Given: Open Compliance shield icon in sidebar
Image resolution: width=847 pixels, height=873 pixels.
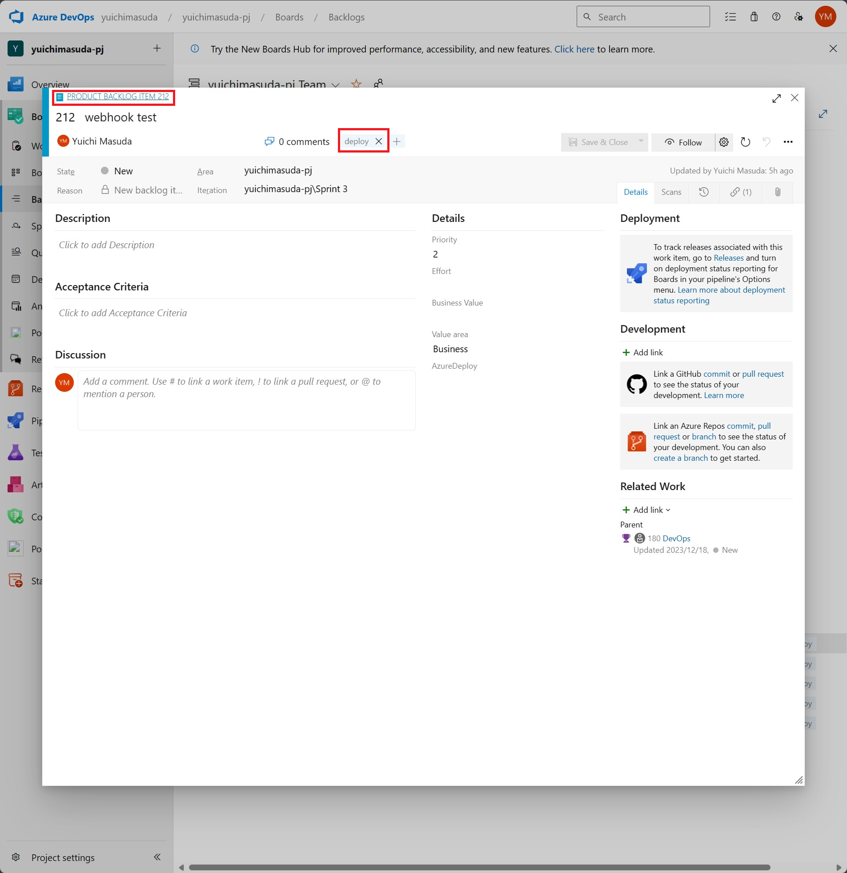Looking at the screenshot, I should [x=16, y=517].
